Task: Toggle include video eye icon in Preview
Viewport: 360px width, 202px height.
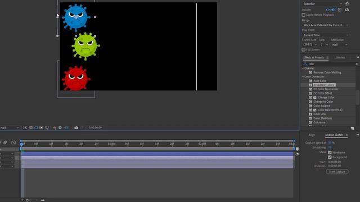Action: pyautogui.click(x=328, y=10)
